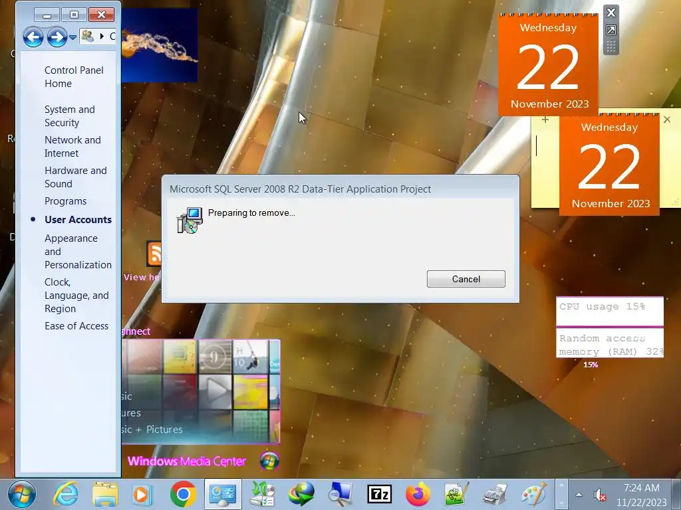681x510 pixels.
Task: Click the lower Wednesday 22 calendar gadget
Action: 609,165
